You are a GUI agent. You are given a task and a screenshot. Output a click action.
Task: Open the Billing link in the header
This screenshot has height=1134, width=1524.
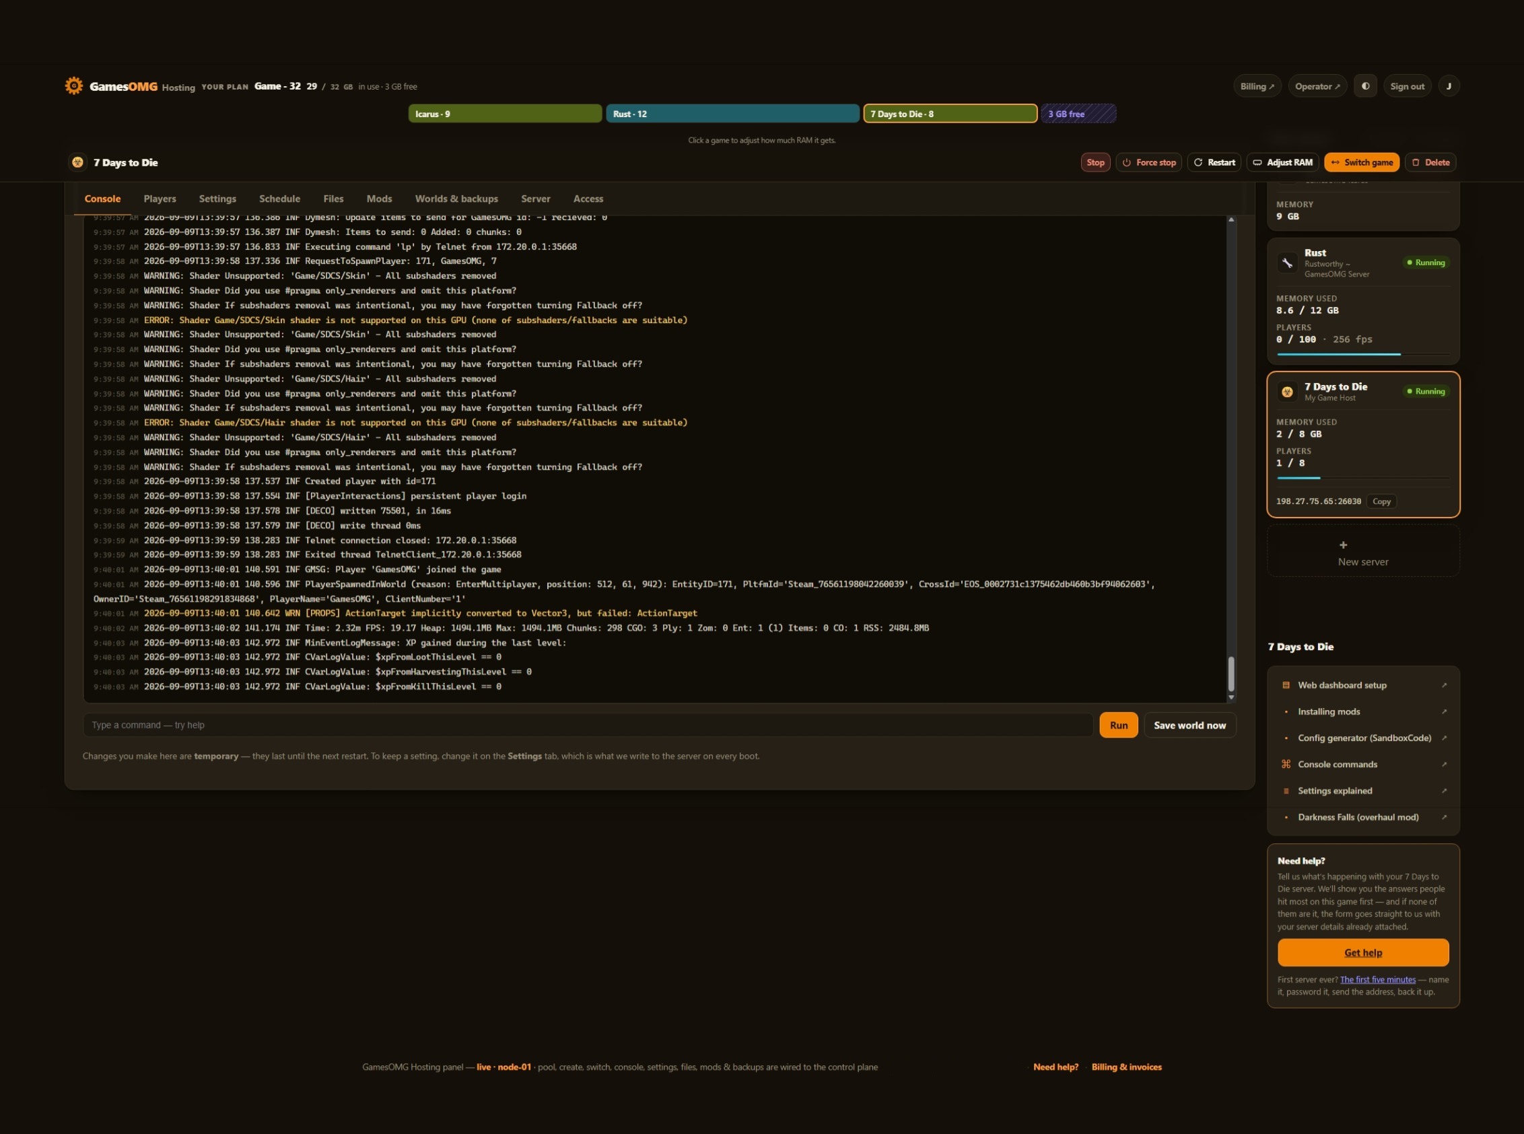pyautogui.click(x=1256, y=85)
